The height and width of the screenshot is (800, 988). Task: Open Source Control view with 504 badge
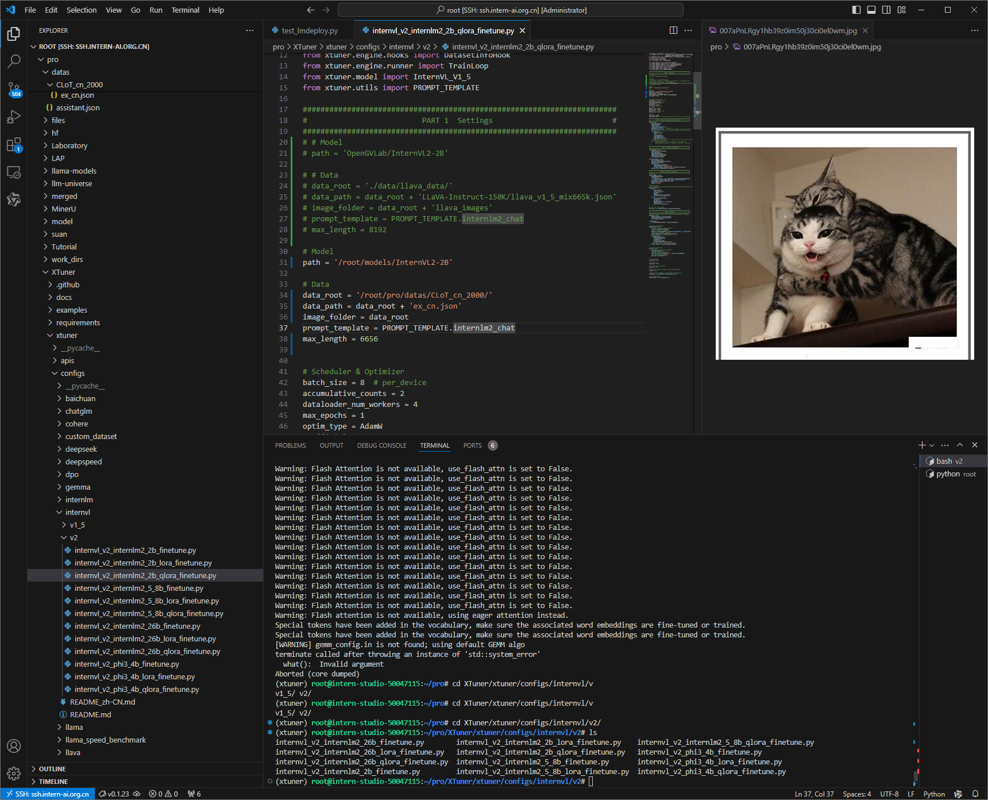(14, 89)
